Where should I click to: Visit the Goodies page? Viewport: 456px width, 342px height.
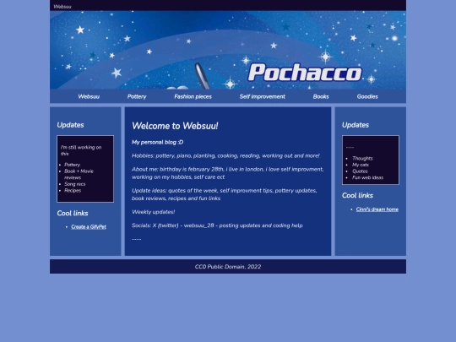tap(367, 96)
